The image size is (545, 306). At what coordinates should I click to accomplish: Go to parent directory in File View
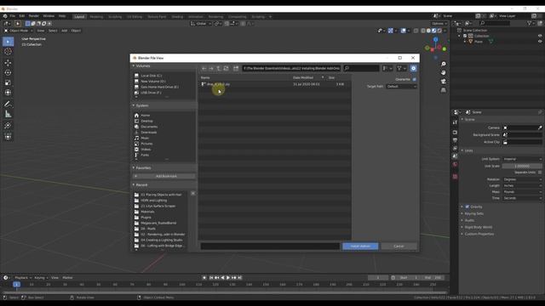[x=219, y=68]
